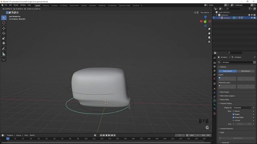This screenshot has width=257, height=144.
Task: Click the current frame marker at 1
Action: pyautogui.click(x=8, y=139)
